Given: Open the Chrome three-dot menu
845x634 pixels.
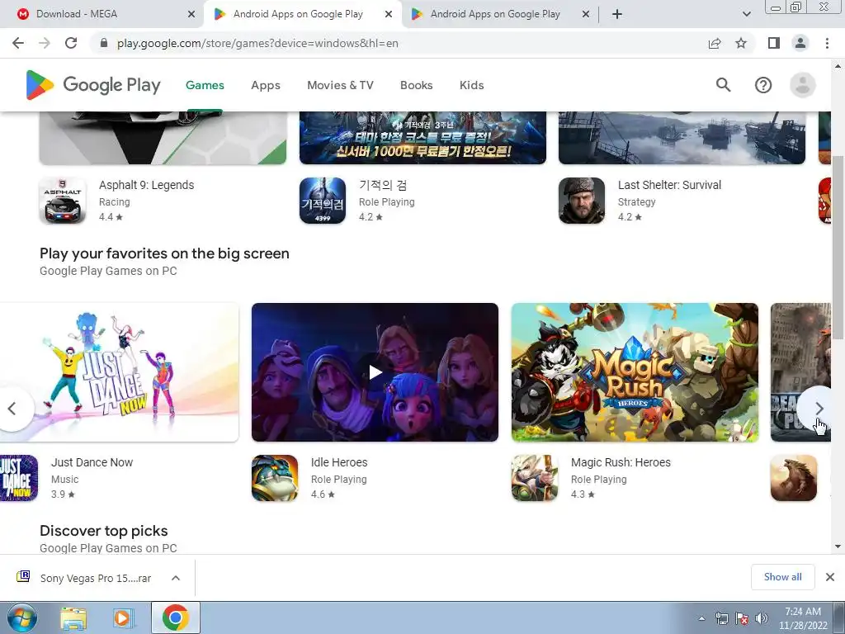Looking at the screenshot, I should (x=827, y=43).
